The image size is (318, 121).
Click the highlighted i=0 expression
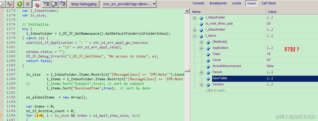(x=40, y=115)
